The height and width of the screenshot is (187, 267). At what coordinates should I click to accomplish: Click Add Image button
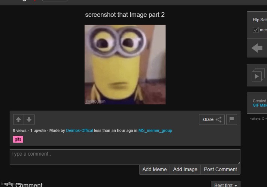pos(185,169)
